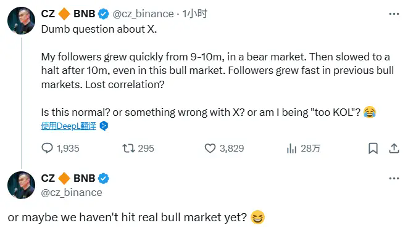Click the share upload icon on the tweet
408x228 pixels.
pos(394,149)
